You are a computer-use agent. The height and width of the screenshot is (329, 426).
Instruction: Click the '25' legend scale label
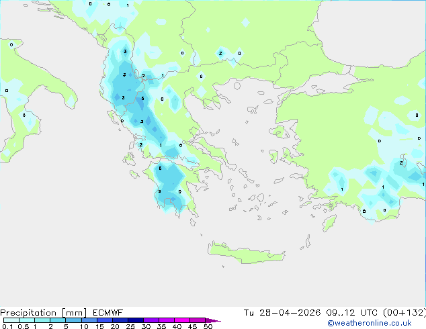(130, 326)
